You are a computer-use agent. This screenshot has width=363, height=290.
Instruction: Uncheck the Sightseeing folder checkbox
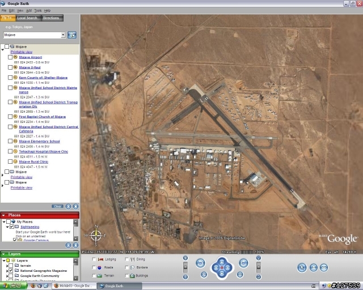[x=12, y=227]
